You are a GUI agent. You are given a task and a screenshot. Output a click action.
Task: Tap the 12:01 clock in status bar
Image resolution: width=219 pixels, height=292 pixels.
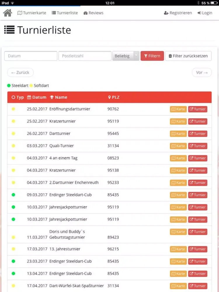110,3
